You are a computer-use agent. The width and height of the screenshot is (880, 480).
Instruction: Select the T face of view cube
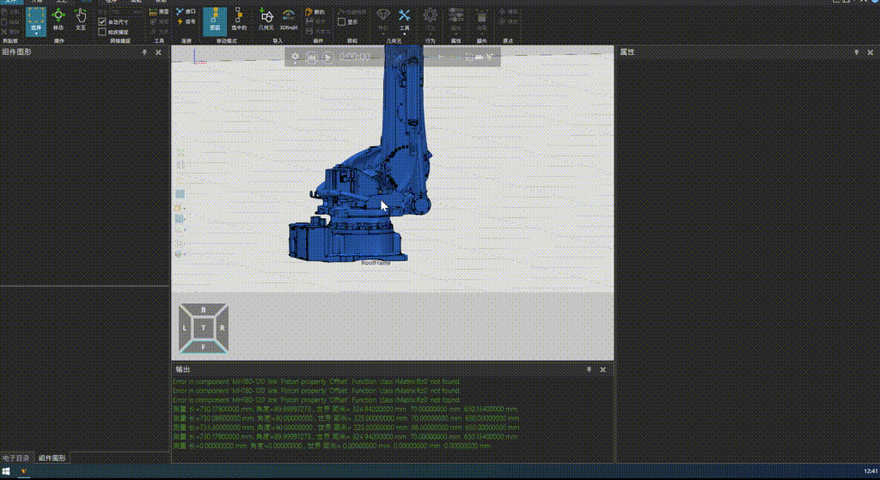tap(203, 328)
